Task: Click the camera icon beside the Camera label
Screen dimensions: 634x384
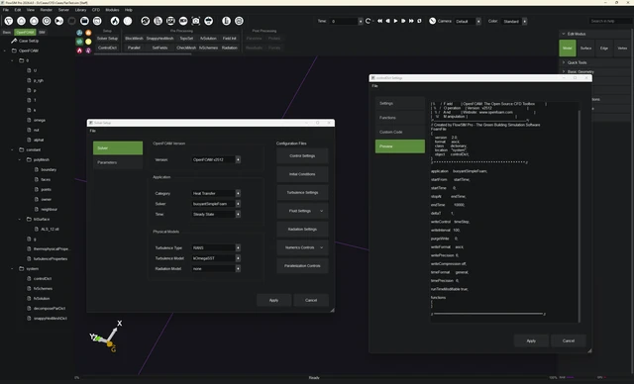Action: pos(432,21)
